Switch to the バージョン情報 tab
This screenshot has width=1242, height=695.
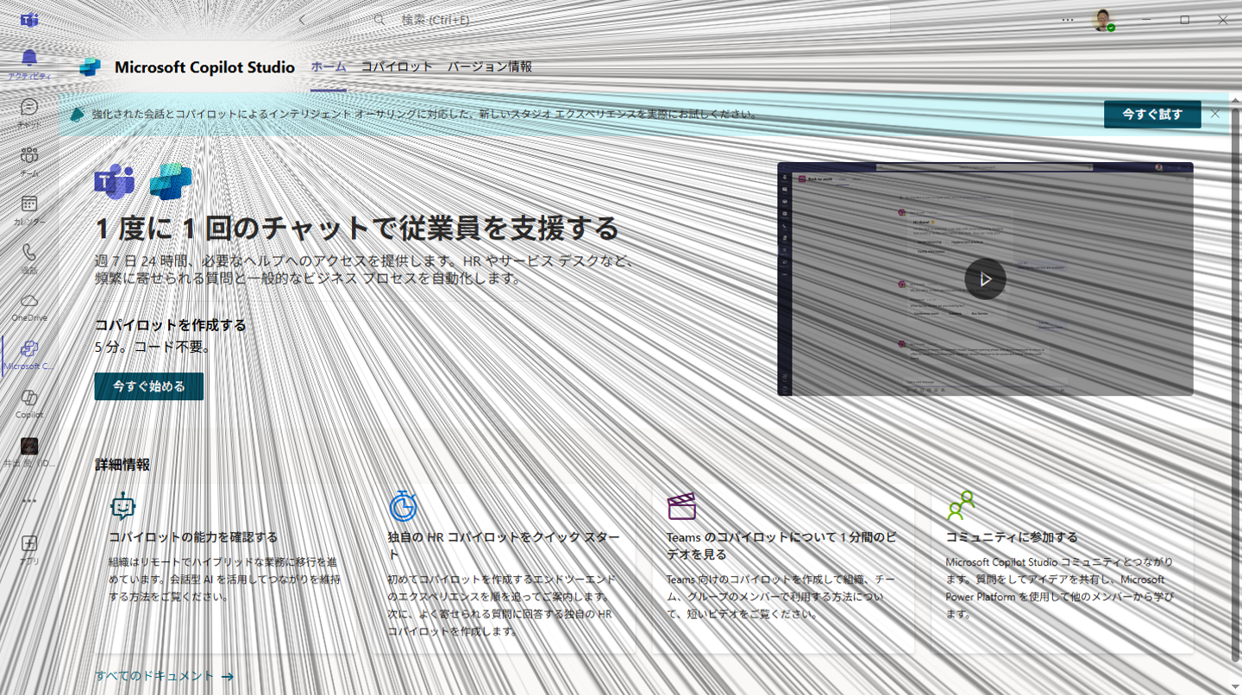pyautogui.click(x=489, y=66)
